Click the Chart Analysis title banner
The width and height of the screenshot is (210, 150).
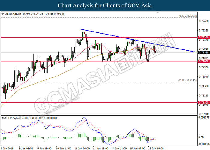105,6
